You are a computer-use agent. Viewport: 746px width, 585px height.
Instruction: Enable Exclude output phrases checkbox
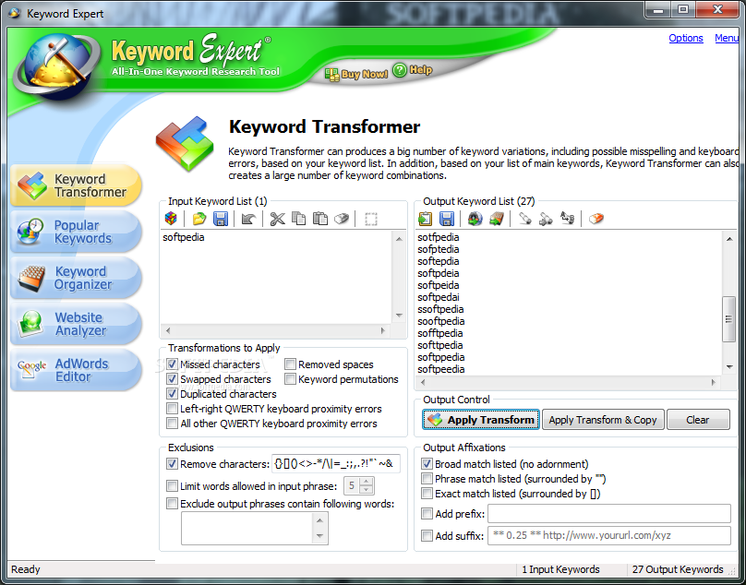click(173, 504)
